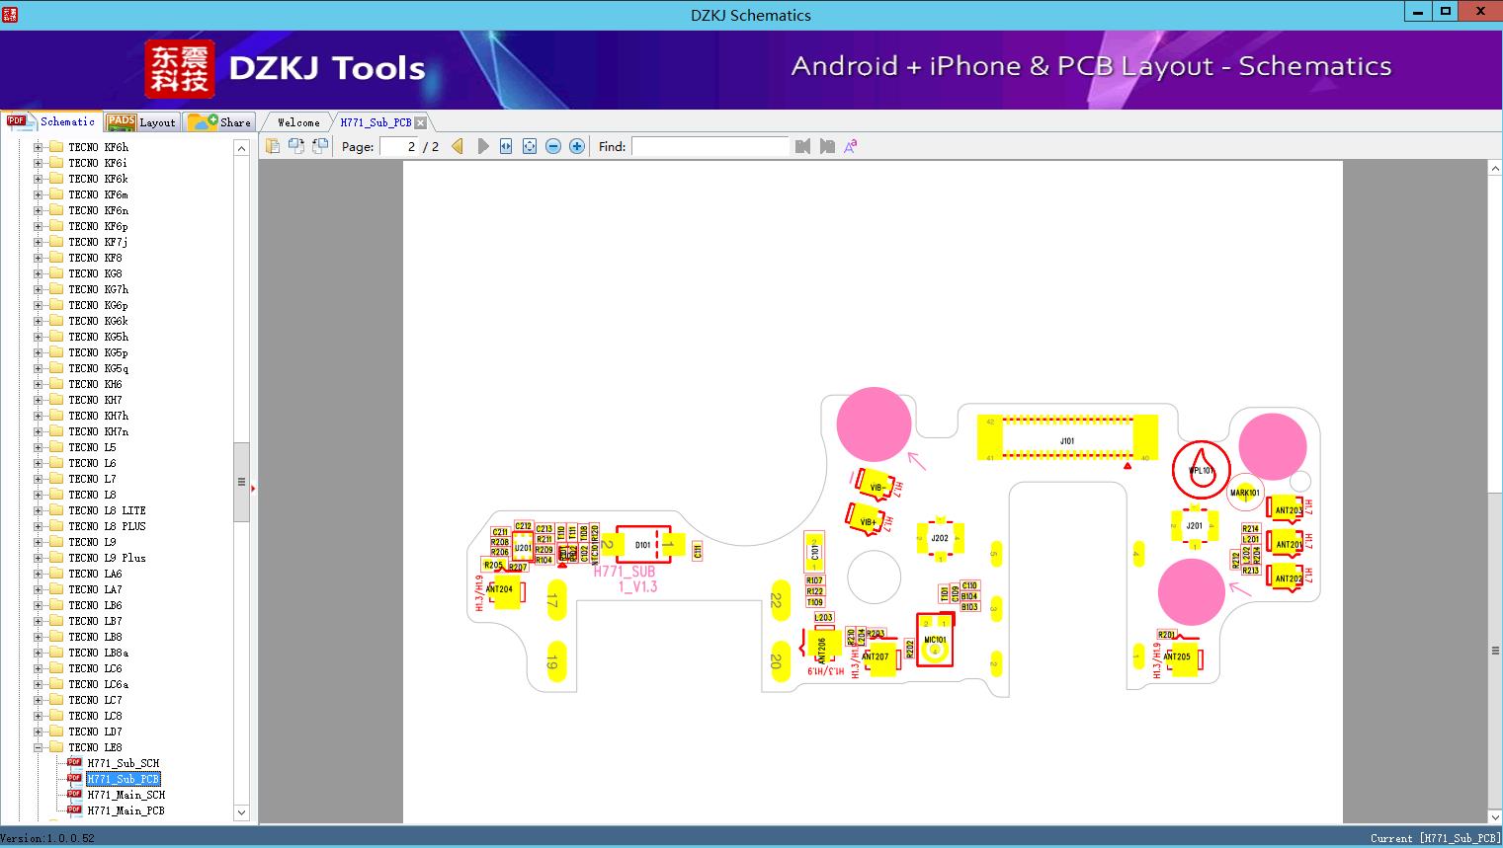The width and height of the screenshot is (1503, 848).
Task: Fit page to width
Action: pyautogui.click(x=506, y=146)
